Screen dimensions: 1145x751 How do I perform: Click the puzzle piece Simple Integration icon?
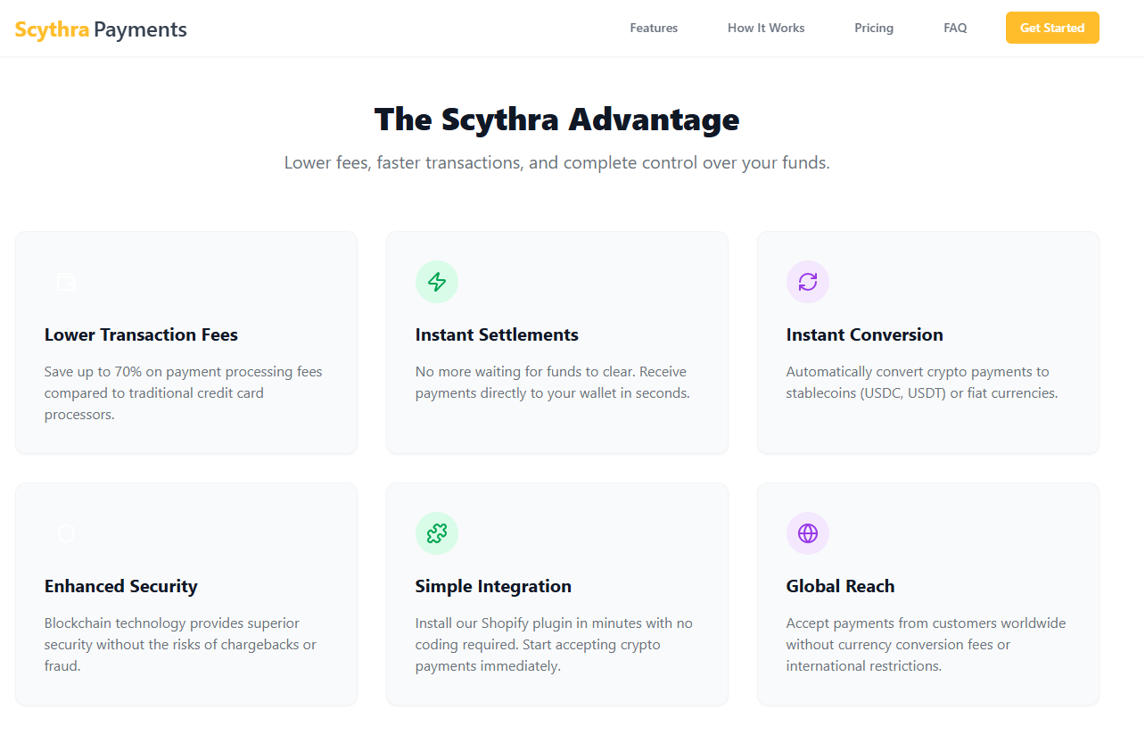tap(437, 532)
